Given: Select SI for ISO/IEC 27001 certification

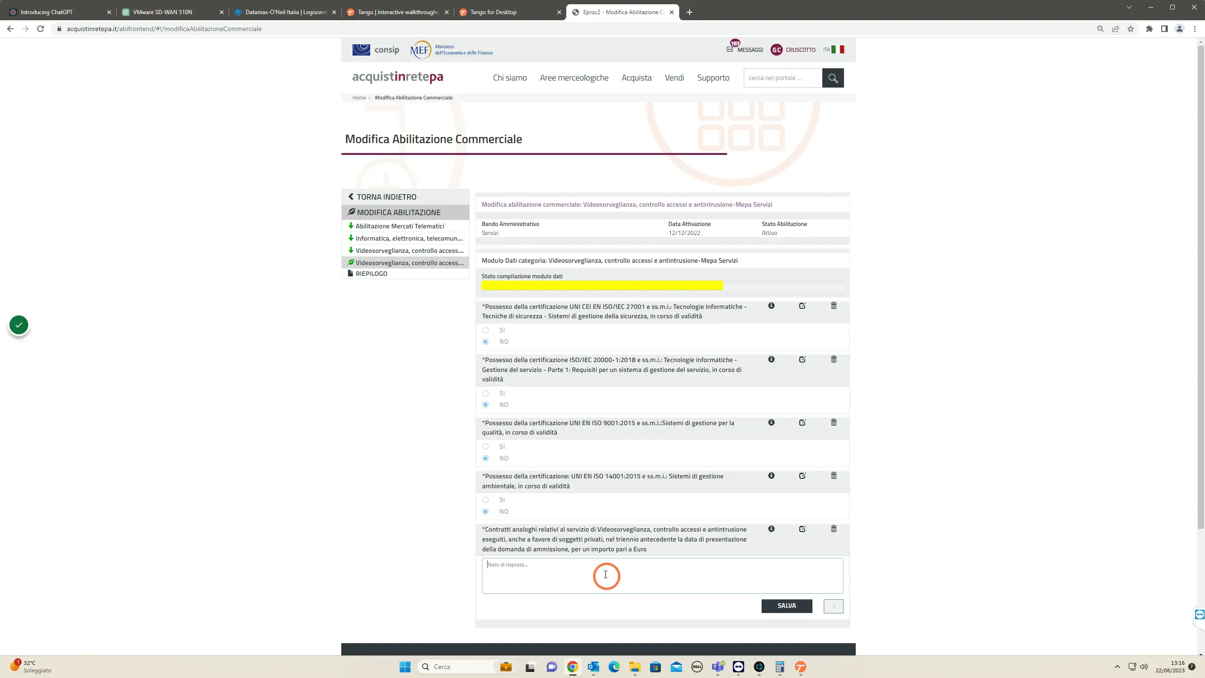Looking at the screenshot, I should (x=485, y=330).
